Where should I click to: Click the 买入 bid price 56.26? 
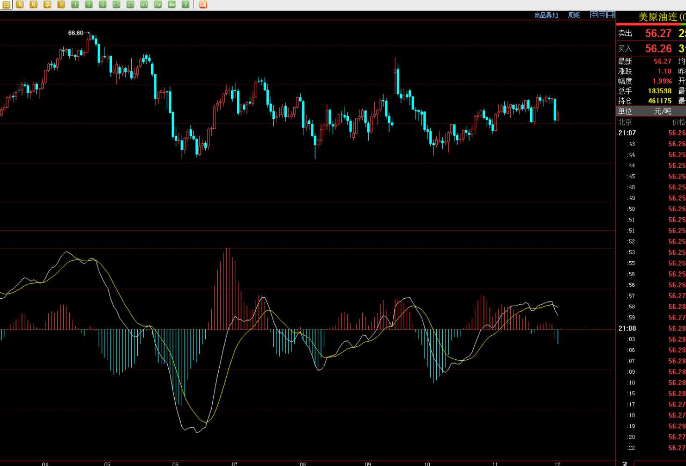[658, 48]
